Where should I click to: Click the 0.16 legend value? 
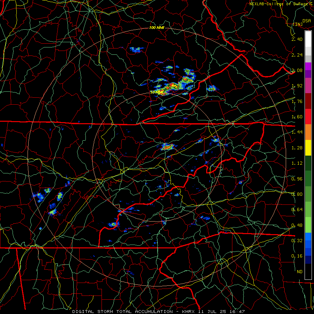[x=297, y=256]
